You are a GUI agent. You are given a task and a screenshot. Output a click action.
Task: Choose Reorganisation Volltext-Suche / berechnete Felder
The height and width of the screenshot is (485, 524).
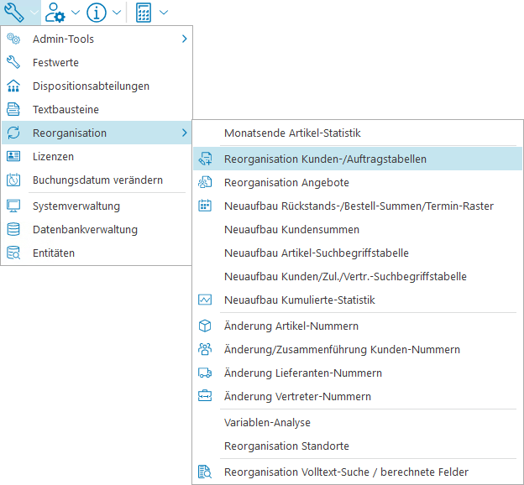pyautogui.click(x=346, y=472)
